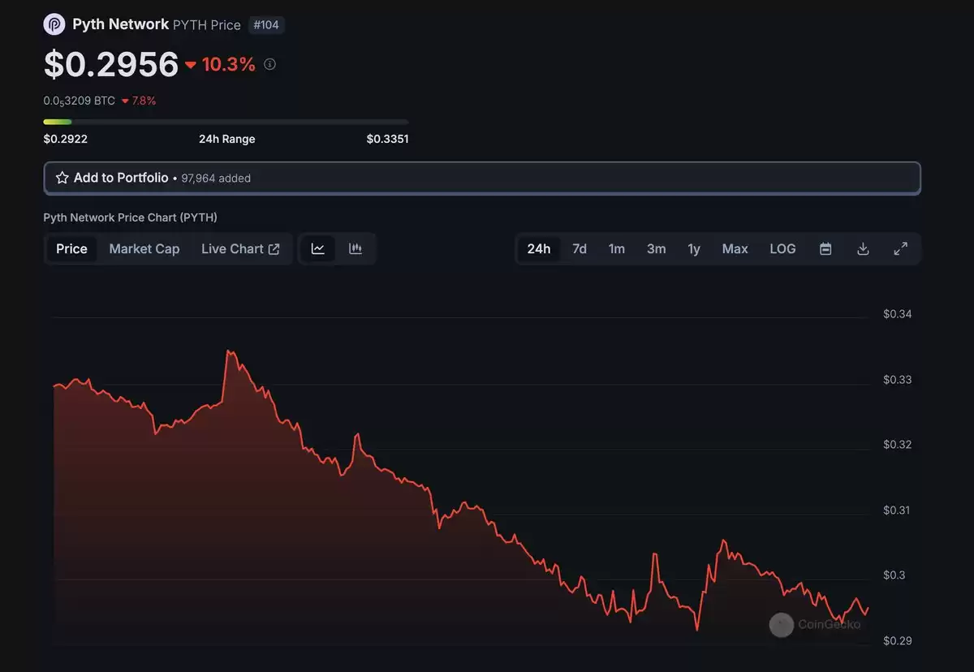Click the $0.2956 current price
This screenshot has height=672, width=974.
[x=111, y=64]
